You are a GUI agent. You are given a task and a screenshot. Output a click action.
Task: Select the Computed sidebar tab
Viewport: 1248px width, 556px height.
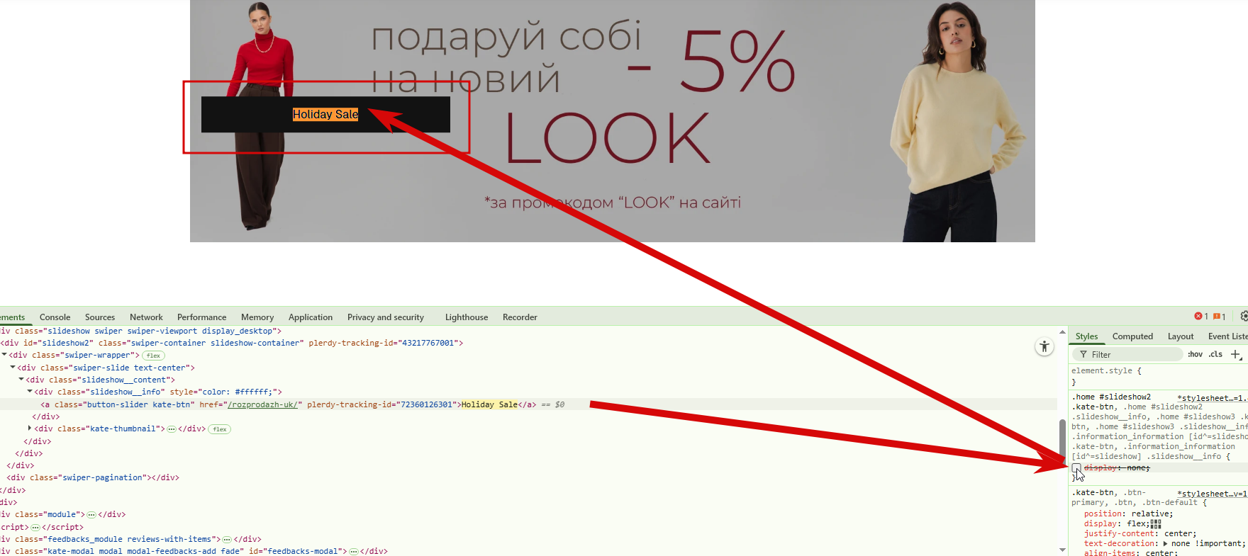point(1132,336)
